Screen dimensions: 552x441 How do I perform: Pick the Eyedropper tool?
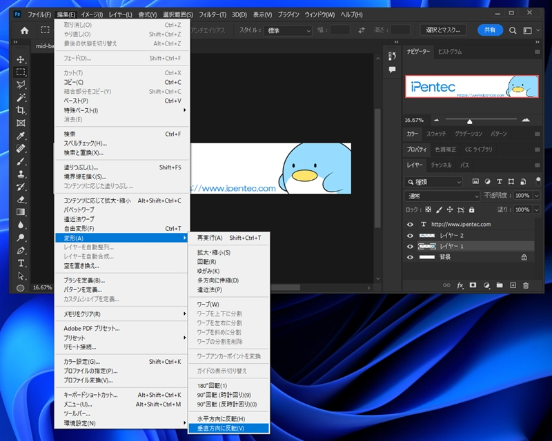click(x=21, y=136)
